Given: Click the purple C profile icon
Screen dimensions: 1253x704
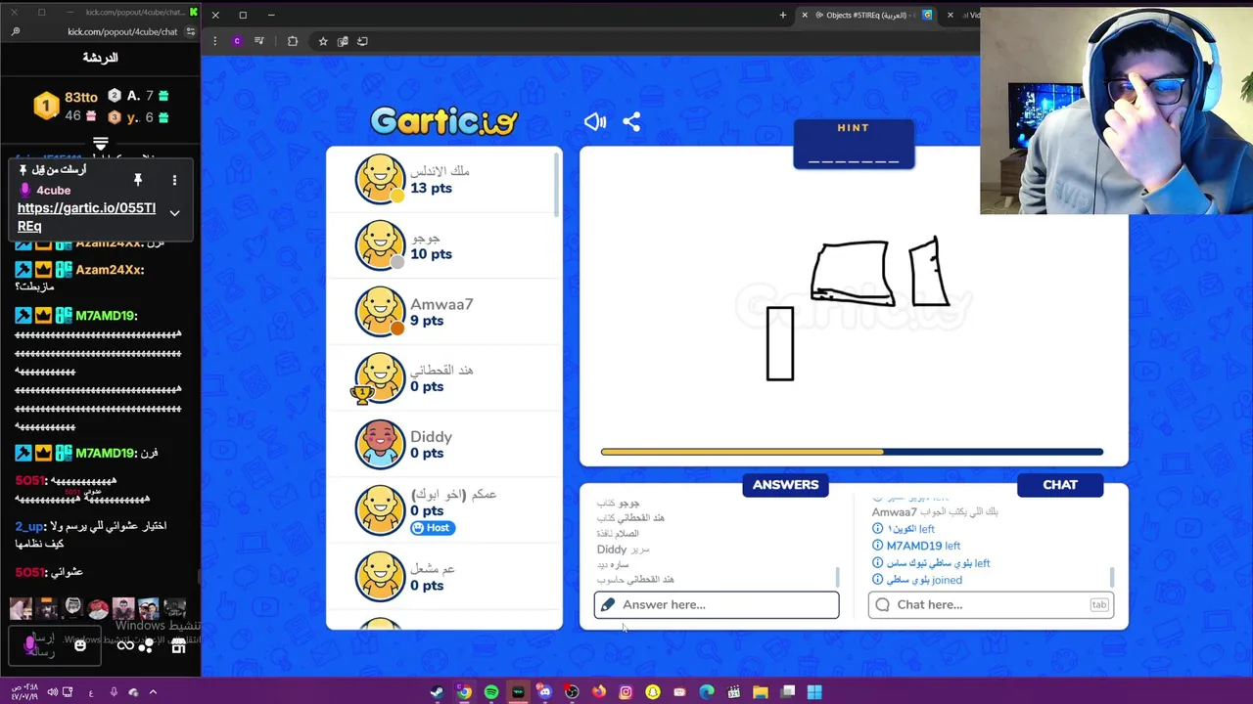Looking at the screenshot, I should tap(237, 41).
